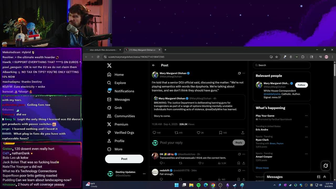Open the Premium page

(x=118, y=124)
